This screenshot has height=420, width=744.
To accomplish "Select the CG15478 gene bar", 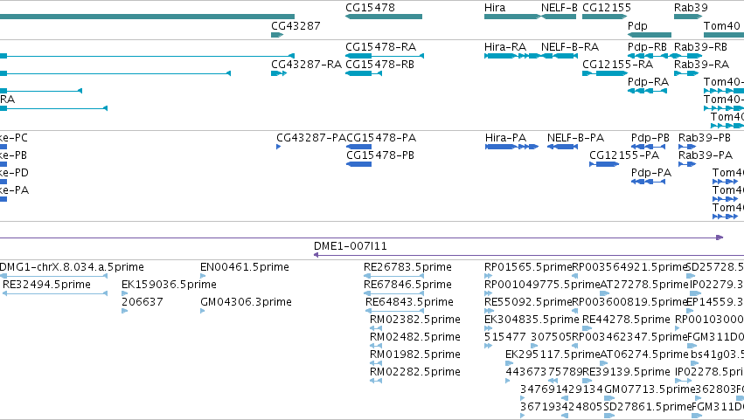I will pyautogui.click(x=384, y=17).
